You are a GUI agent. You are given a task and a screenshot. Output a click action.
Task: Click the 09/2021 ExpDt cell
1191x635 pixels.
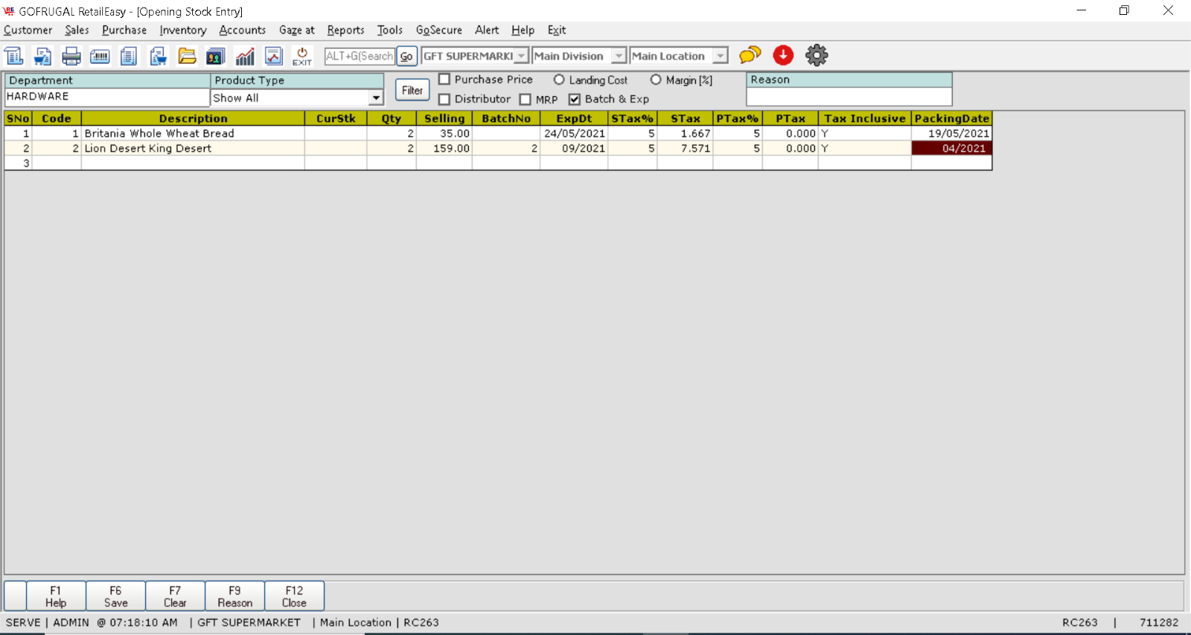click(x=574, y=148)
